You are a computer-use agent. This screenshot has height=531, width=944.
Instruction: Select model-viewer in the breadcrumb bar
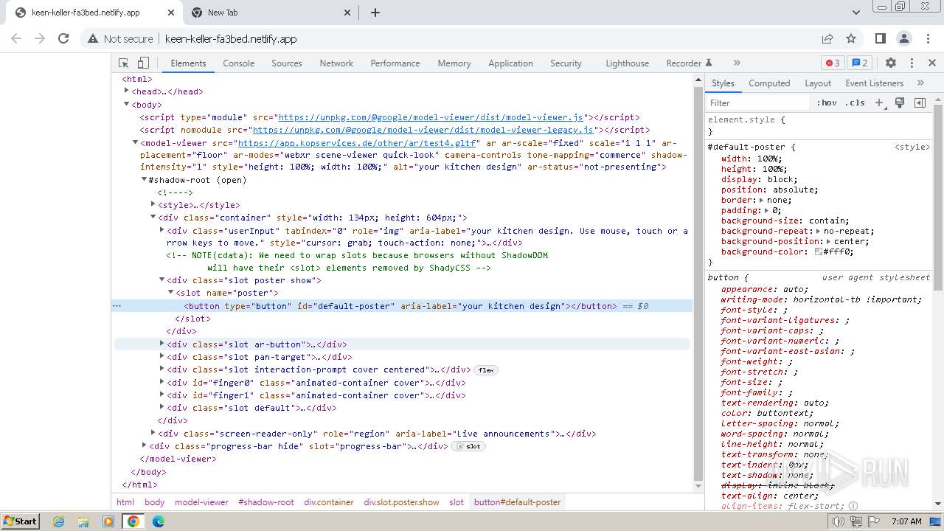pyautogui.click(x=201, y=502)
